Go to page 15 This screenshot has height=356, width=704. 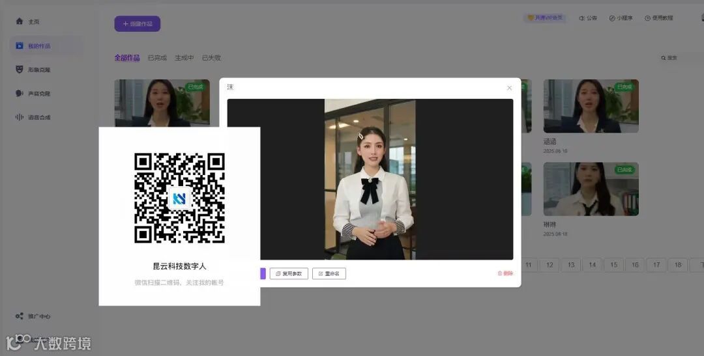pyautogui.click(x=614, y=265)
